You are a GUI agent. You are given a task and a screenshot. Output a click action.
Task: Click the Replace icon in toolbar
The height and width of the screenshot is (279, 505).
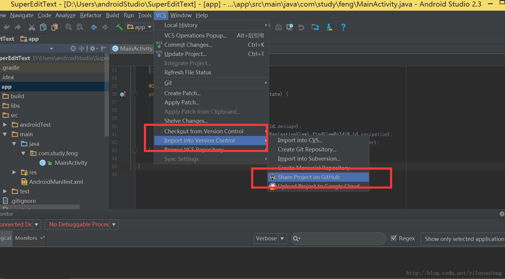click(x=80, y=27)
